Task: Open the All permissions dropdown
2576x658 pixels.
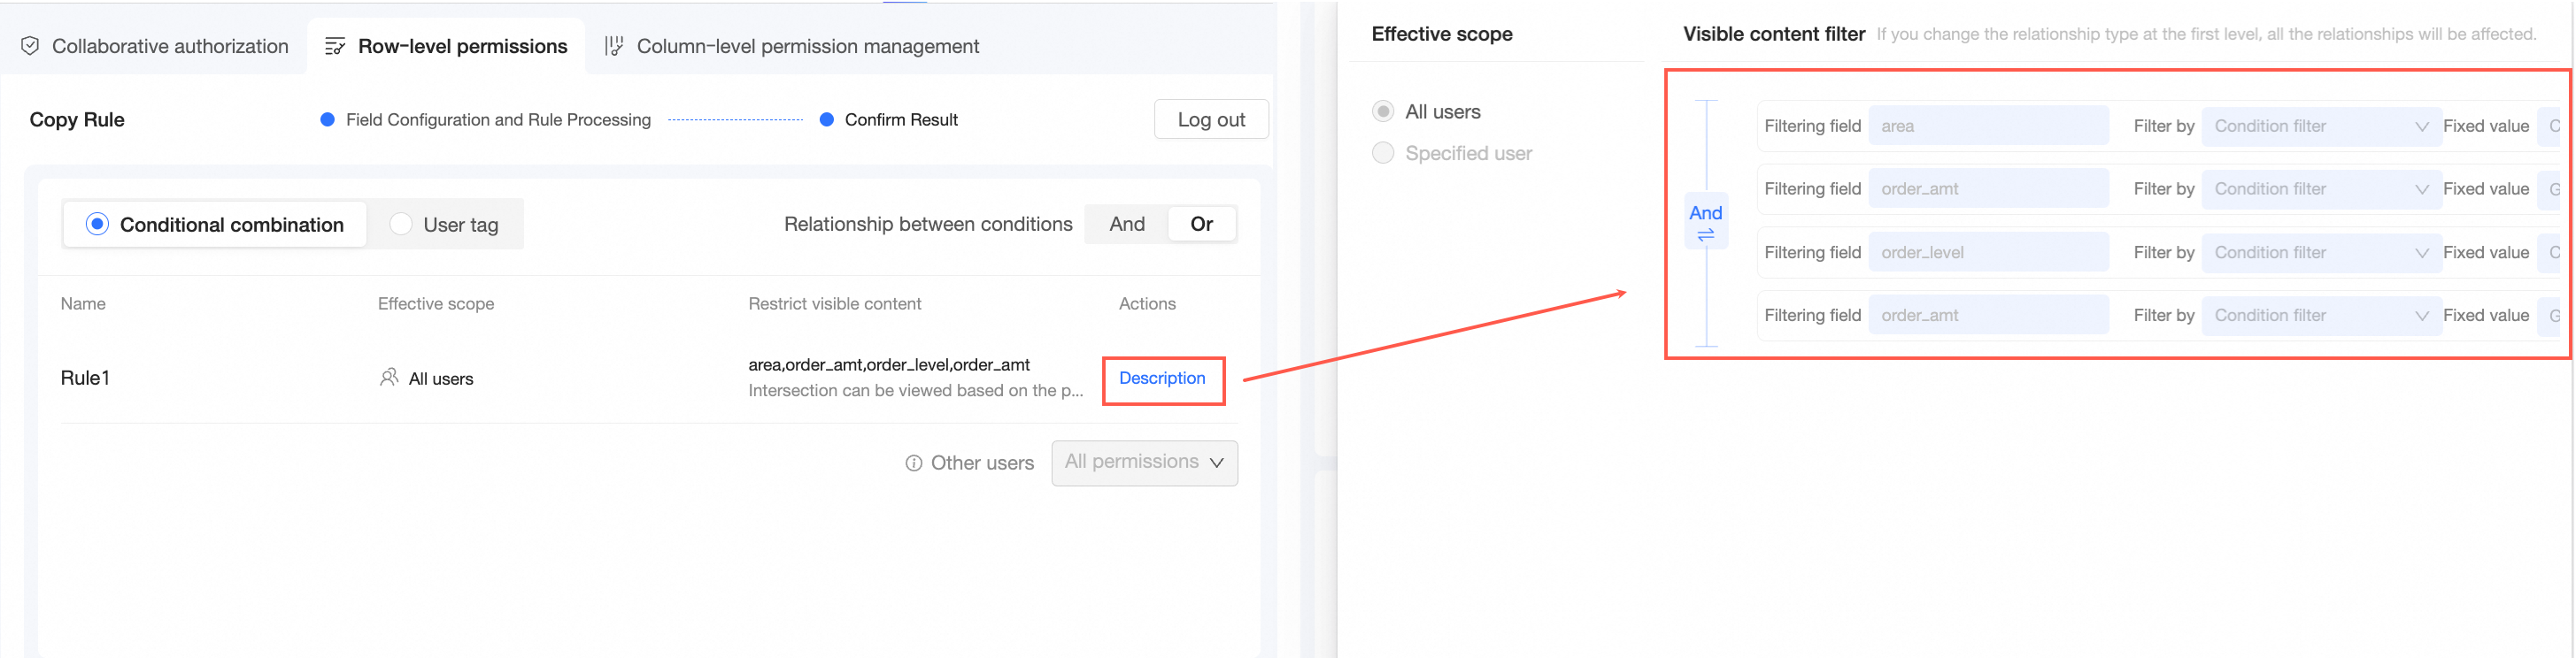Action: 1144,463
